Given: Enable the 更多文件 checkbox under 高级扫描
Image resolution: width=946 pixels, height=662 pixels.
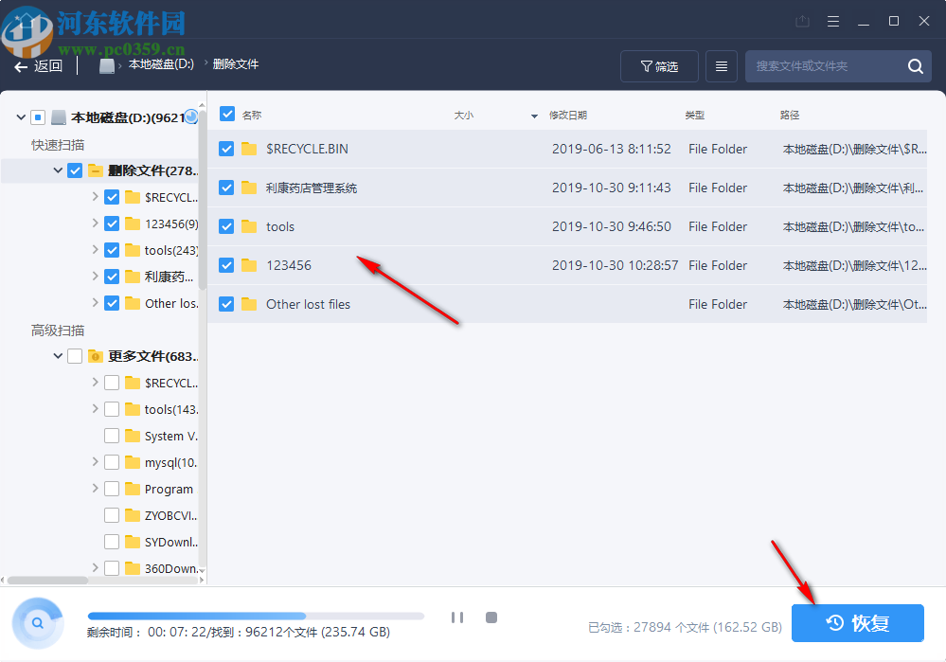Looking at the screenshot, I should [x=73, y=355].
